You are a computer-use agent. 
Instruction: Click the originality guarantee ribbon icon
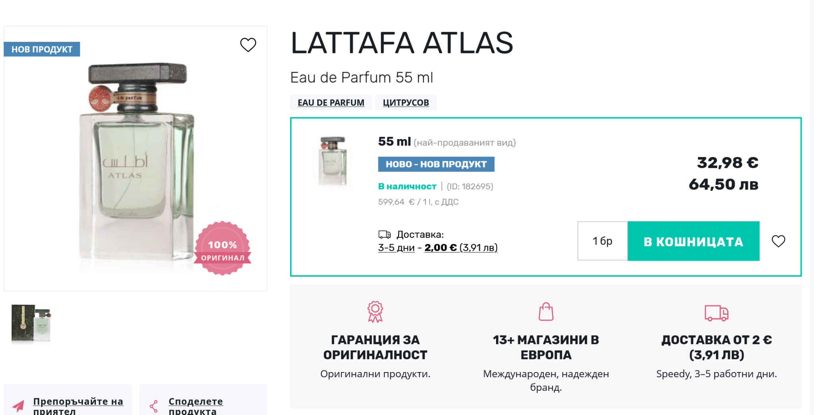pos(375,312)
